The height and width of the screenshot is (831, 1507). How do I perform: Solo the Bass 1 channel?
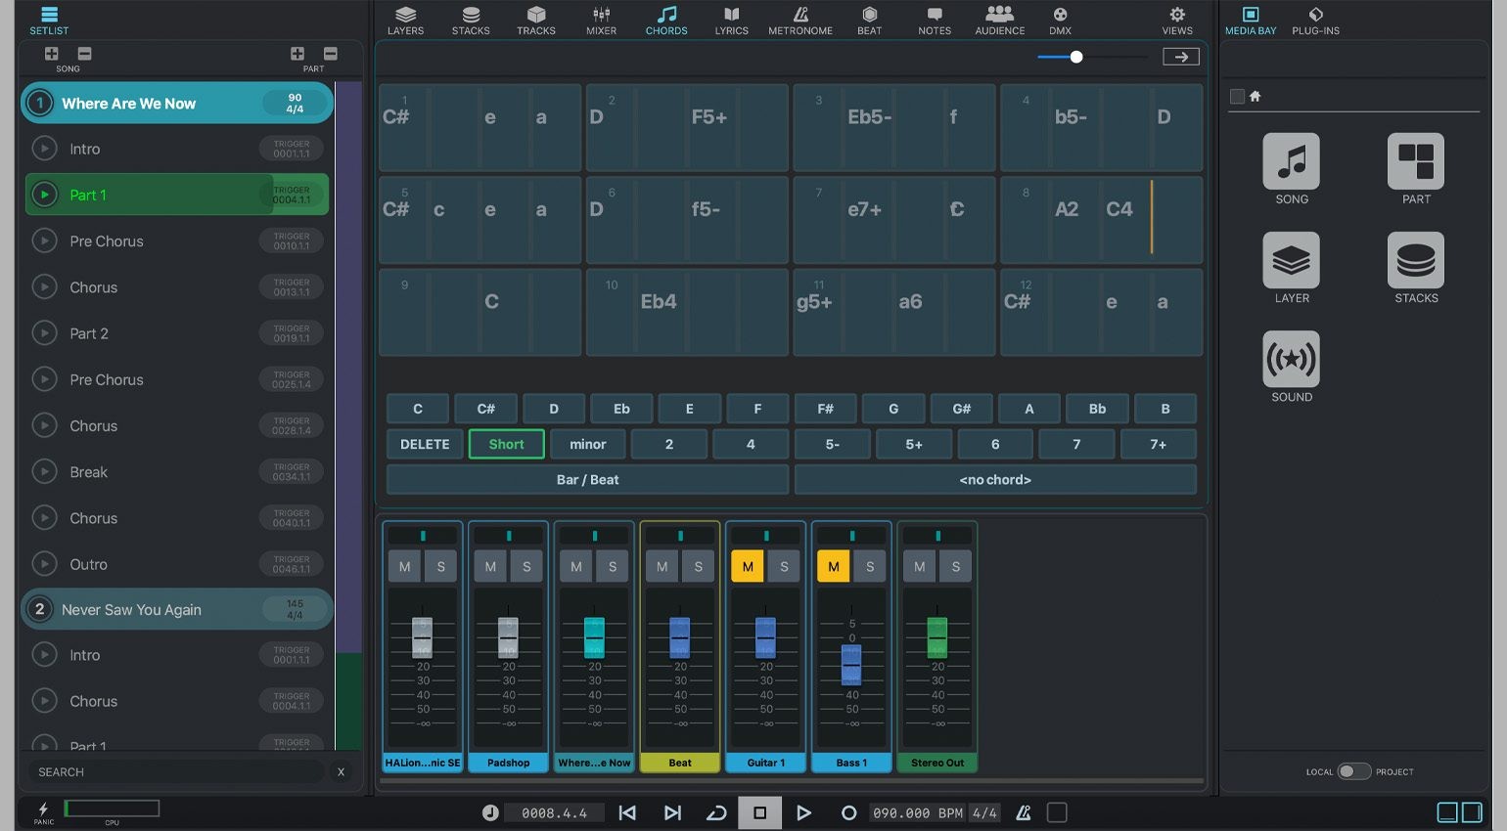[869, 566]
